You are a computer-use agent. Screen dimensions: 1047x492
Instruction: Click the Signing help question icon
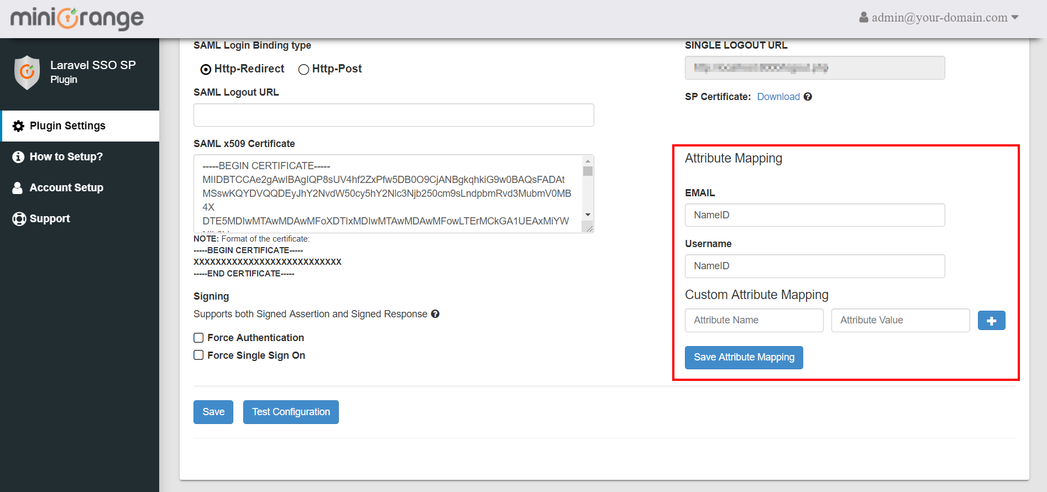click(435, 314)
